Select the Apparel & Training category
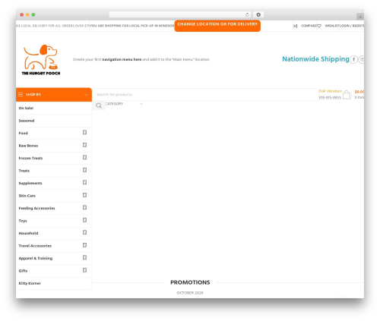This screenshot has width=380, height=321. [54, 258]
